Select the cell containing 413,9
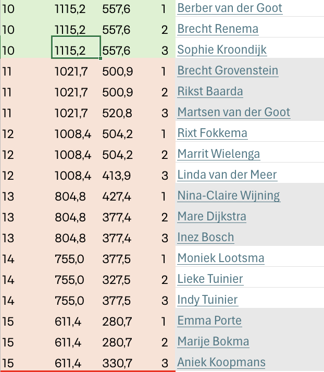 (117, 176)
